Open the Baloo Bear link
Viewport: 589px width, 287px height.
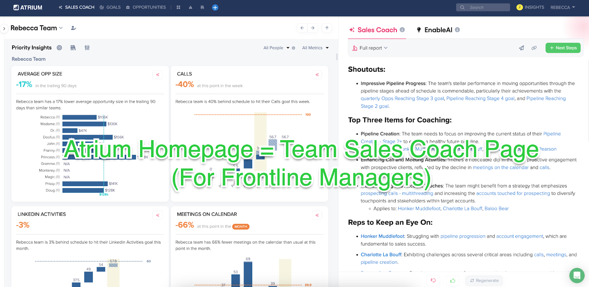(497, 208)
